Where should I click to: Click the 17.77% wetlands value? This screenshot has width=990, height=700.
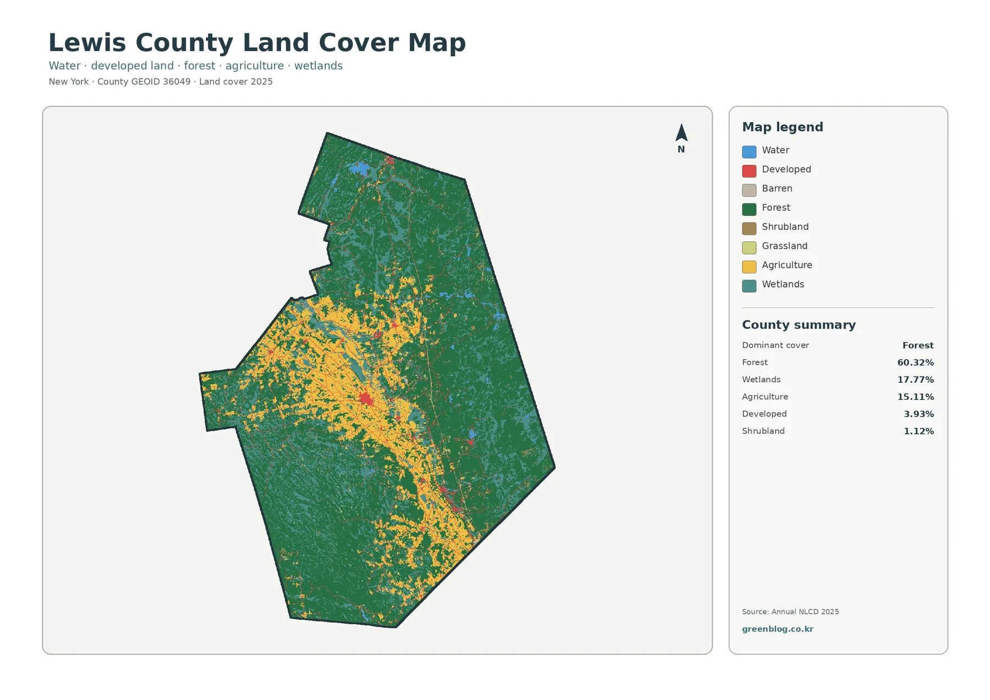click(916, 379)
